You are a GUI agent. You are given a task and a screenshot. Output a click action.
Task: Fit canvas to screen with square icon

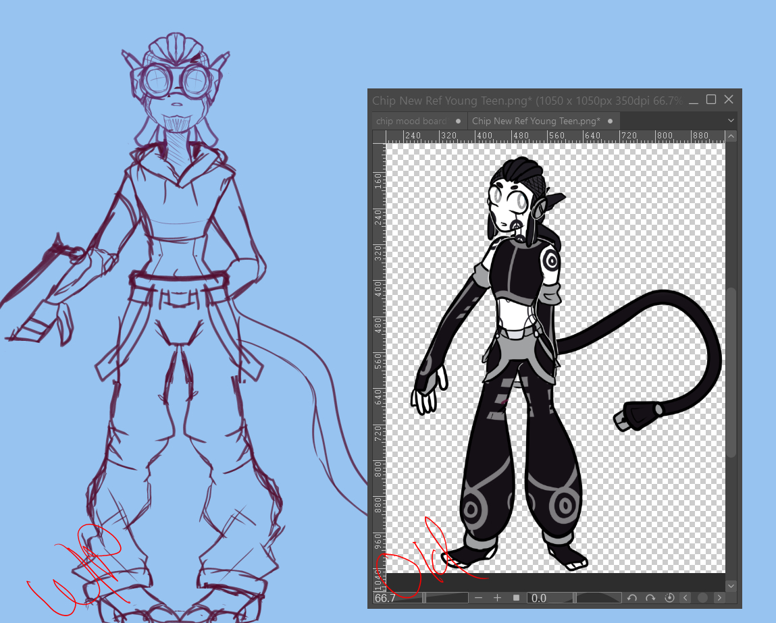(517, 598)
